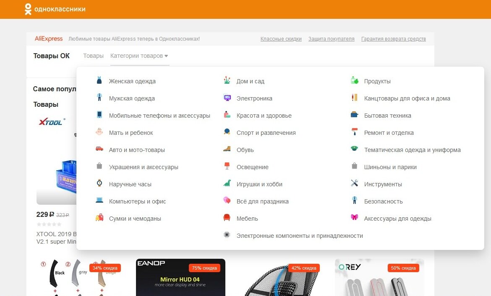The width and height of the screenshot is (491, 296).
Task: Click the bag icon for Украшения и аксессуары
Action: point(99,166)
